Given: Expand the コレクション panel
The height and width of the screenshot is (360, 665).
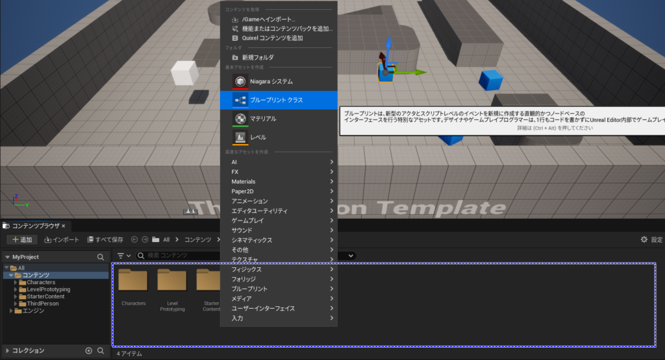Looking at the screenshot, I should pos(7,350).
